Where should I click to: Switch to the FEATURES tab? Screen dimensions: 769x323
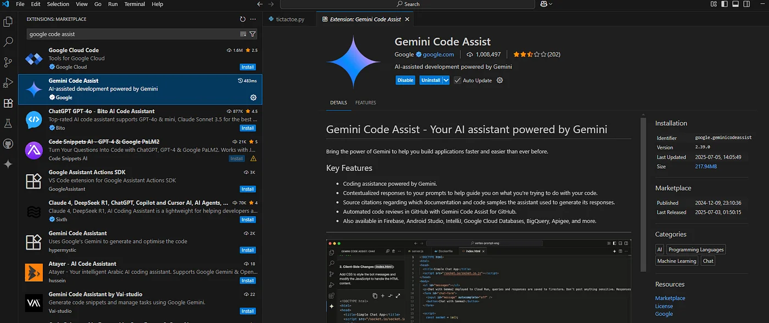point(365,103)
